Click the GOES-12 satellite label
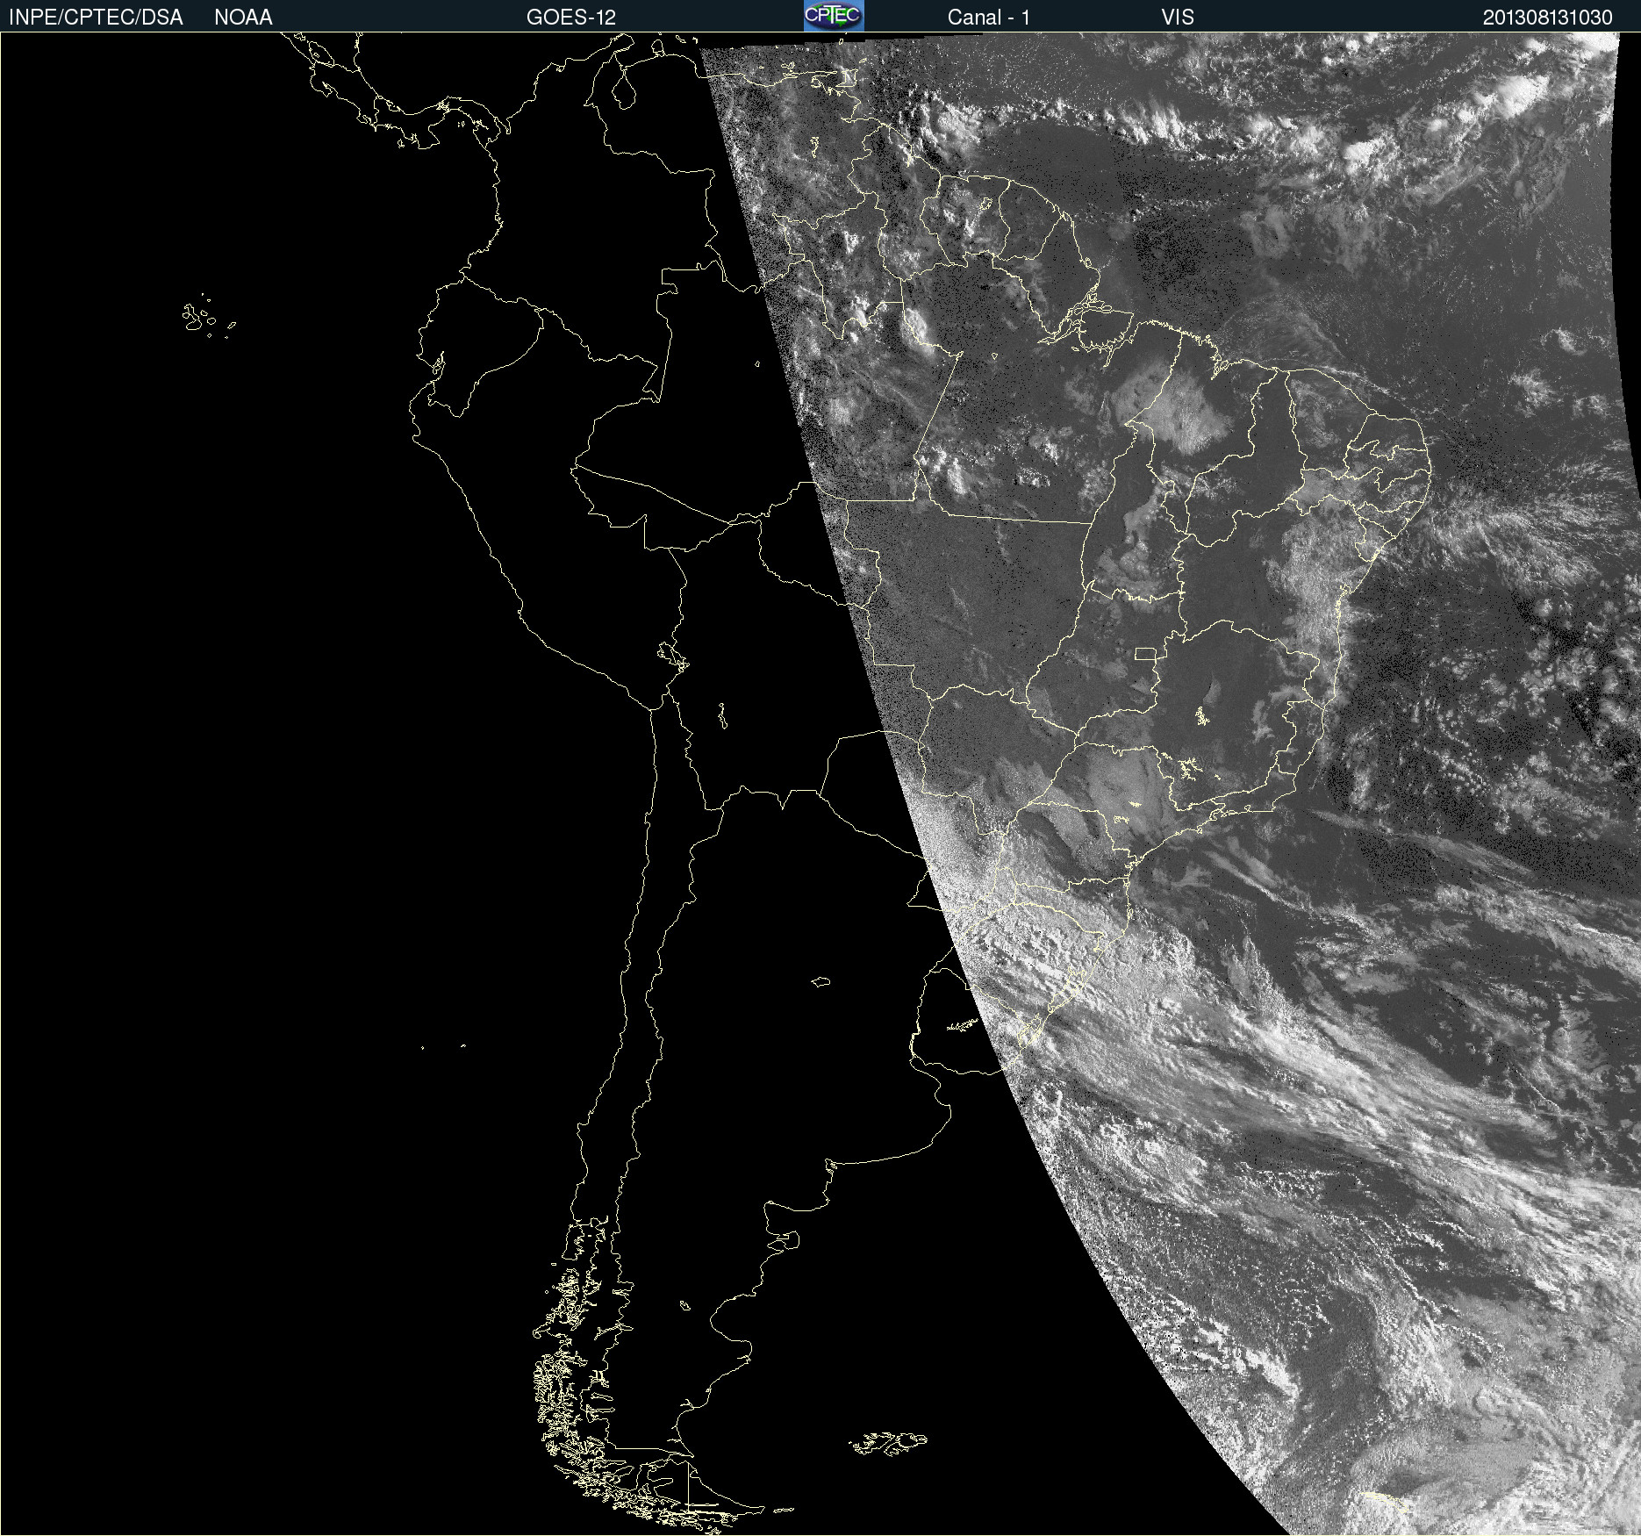 pos(571,18)
